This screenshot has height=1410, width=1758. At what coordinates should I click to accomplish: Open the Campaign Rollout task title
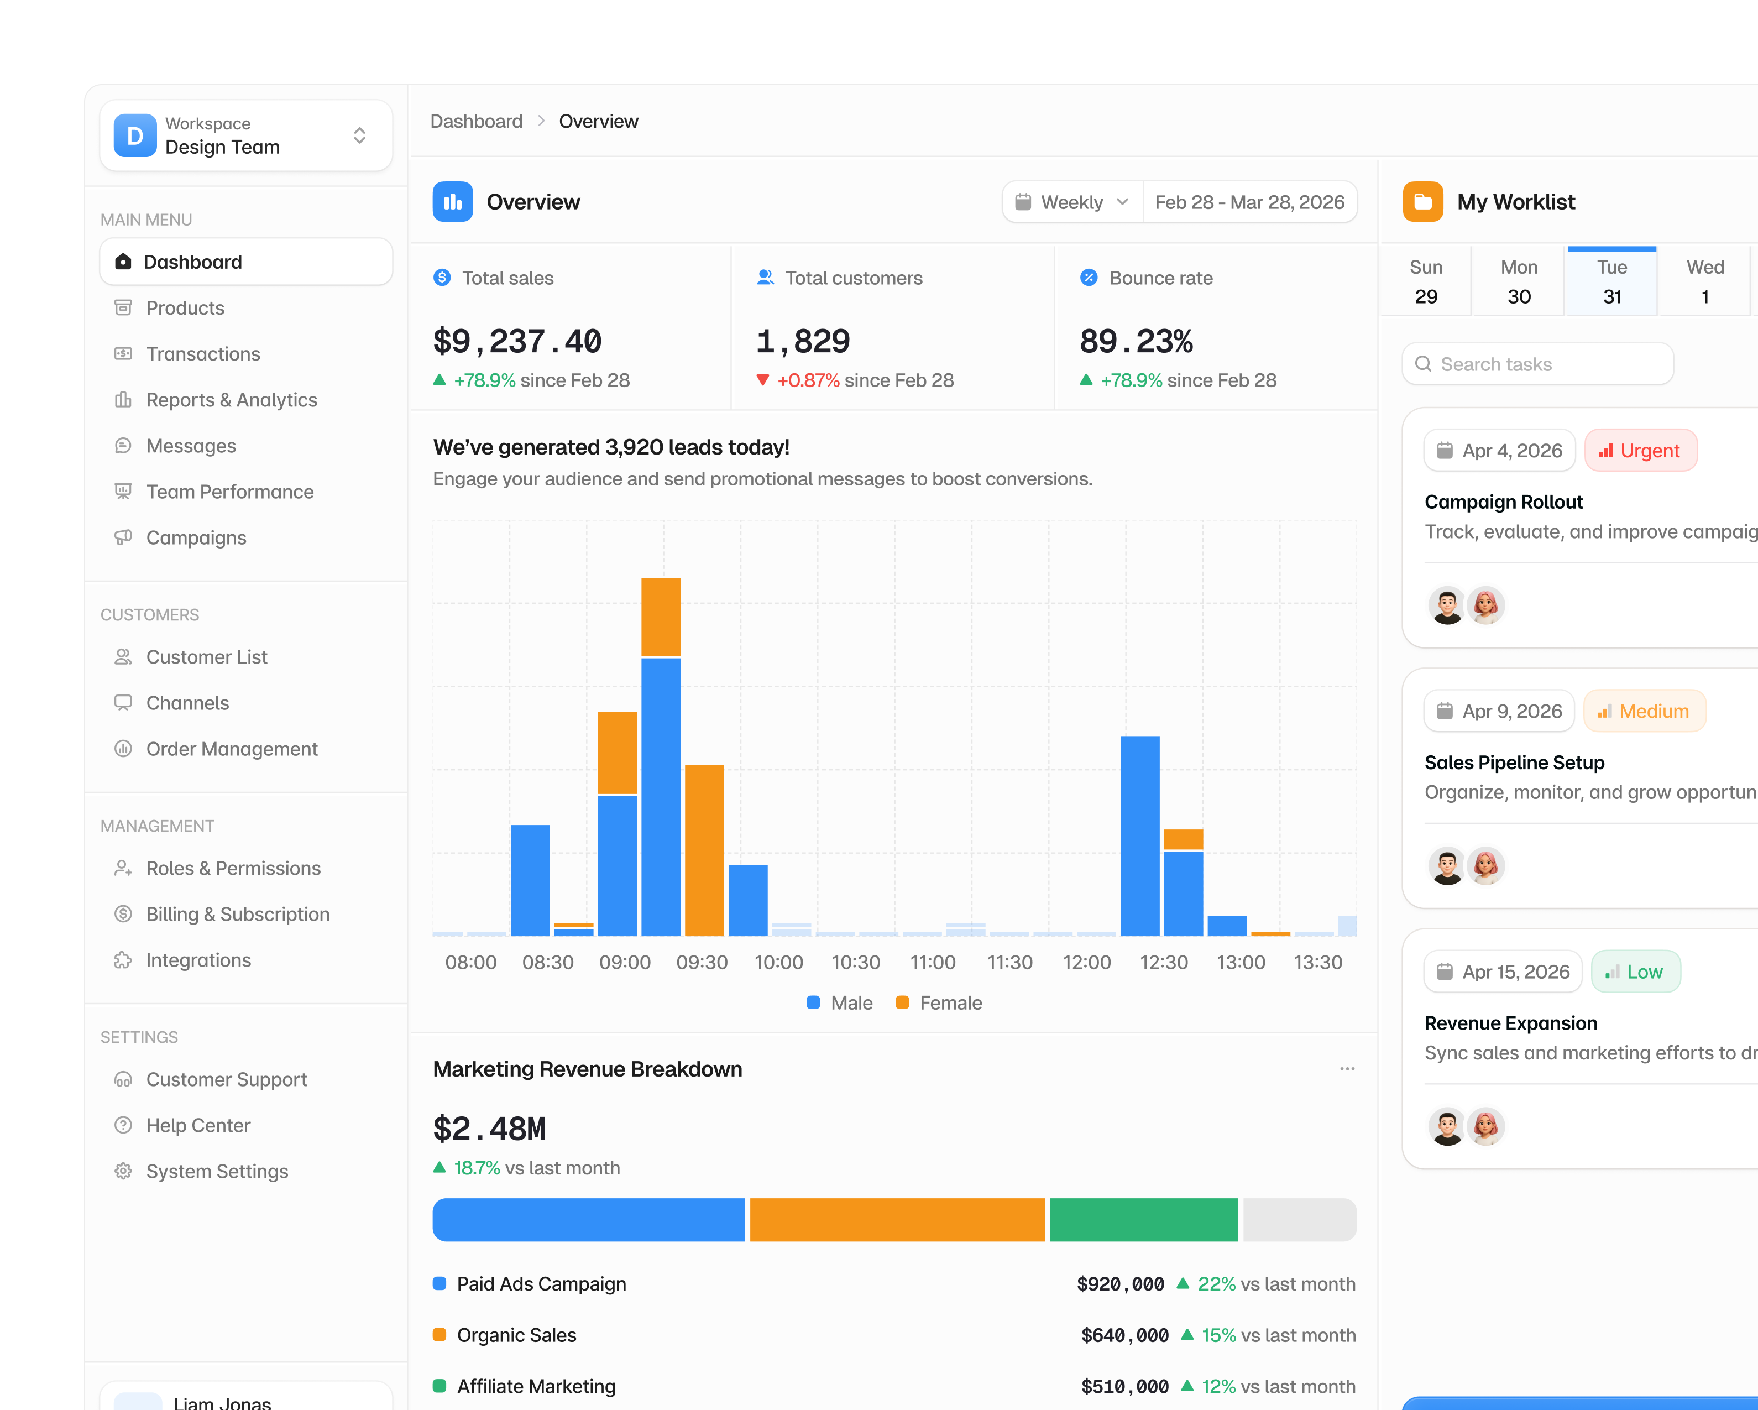point(1504,502)
